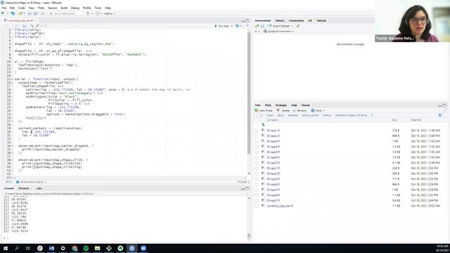Open file 03-app5.R in Files pane
Viewport: 450px width, 253px height.
[x=273, y=190]
